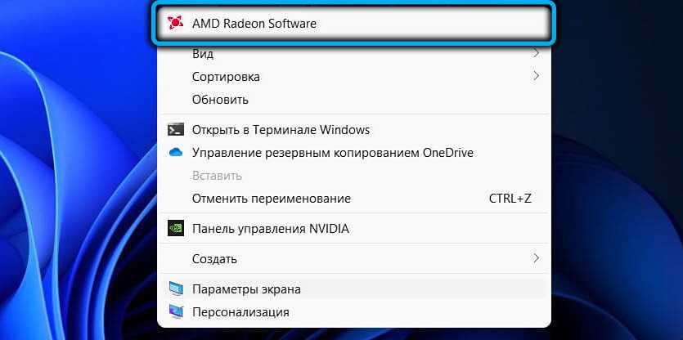Expand the Вид submenu arrow

[x=536, y=53]
